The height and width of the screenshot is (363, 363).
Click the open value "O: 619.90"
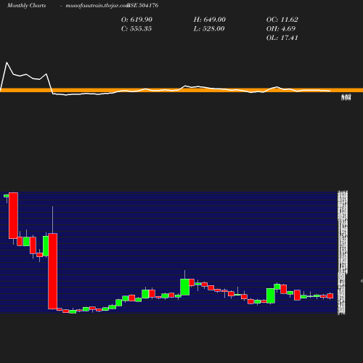click(136, 20)
